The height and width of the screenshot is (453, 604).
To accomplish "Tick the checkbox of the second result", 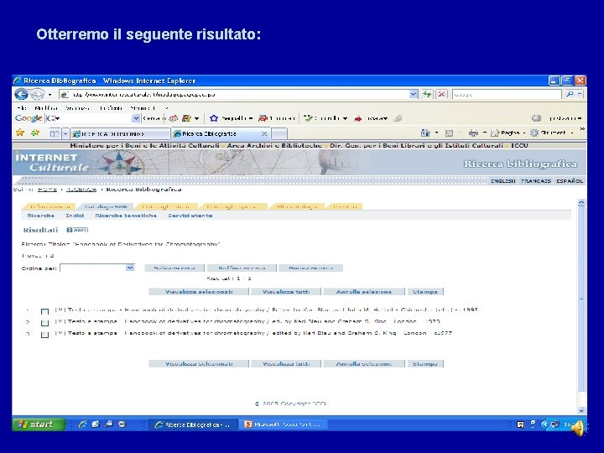I will [x=44, y=323].
